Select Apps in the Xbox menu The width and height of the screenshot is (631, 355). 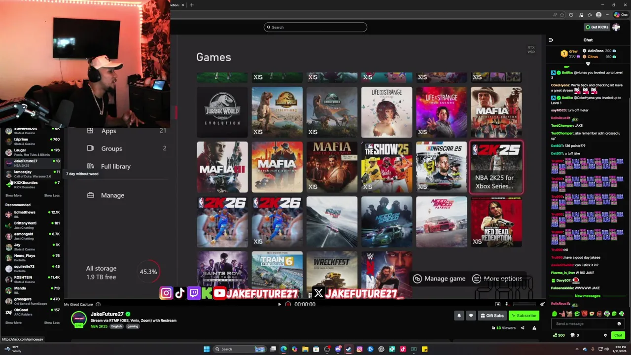click(x=126, y=131)
